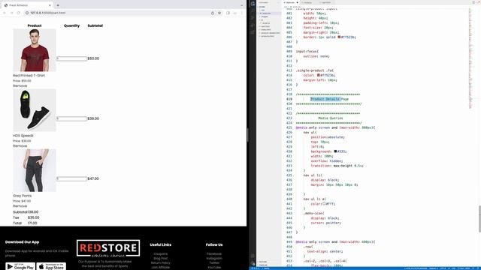Click the #333 color swatch on line 430
The height and width of the screenshot is (270, 481).
coord(335,151)
